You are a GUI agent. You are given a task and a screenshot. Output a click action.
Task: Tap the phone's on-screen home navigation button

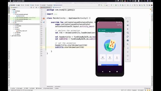point(110,72)
